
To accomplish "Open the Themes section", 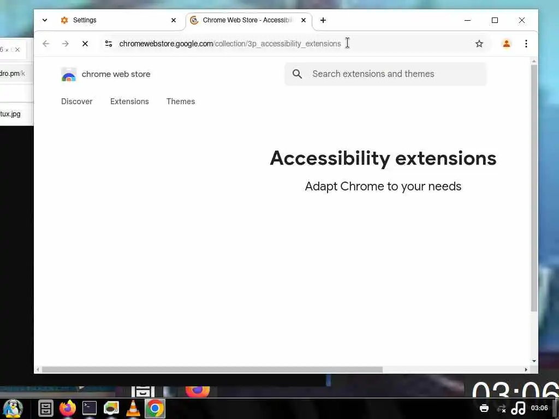I will [x=180, y=101].
